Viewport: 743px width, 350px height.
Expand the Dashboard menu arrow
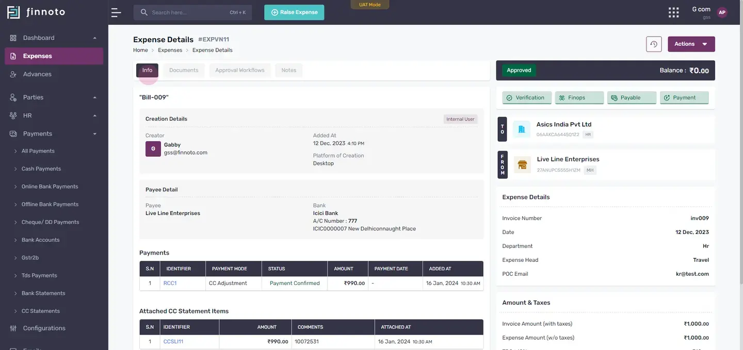[x=95, y=38]
